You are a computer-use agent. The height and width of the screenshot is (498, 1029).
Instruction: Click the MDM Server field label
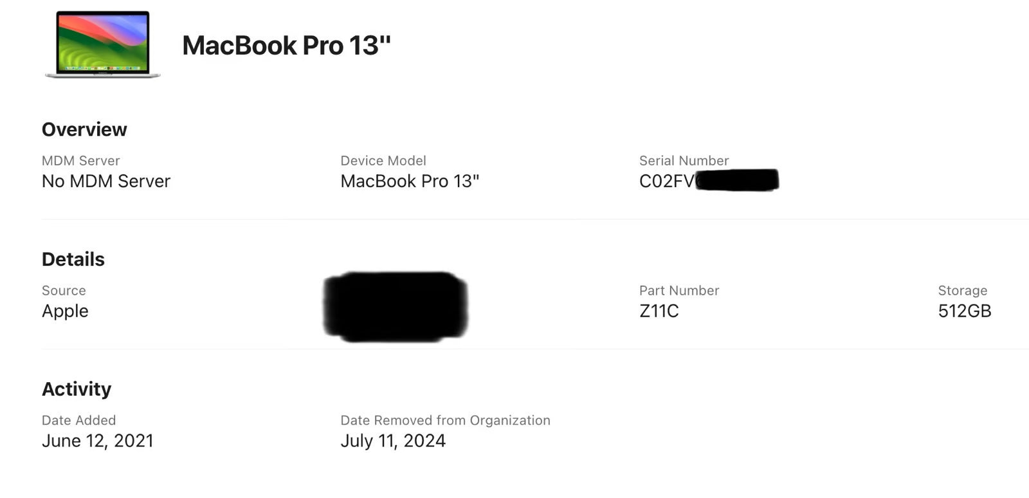[x=80, y=161]
